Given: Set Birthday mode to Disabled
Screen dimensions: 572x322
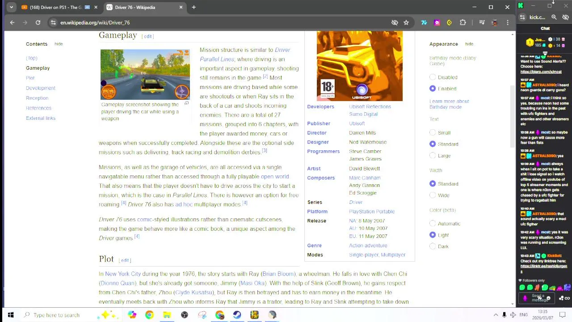Looking at the screenshot, I should coord(433,77).
